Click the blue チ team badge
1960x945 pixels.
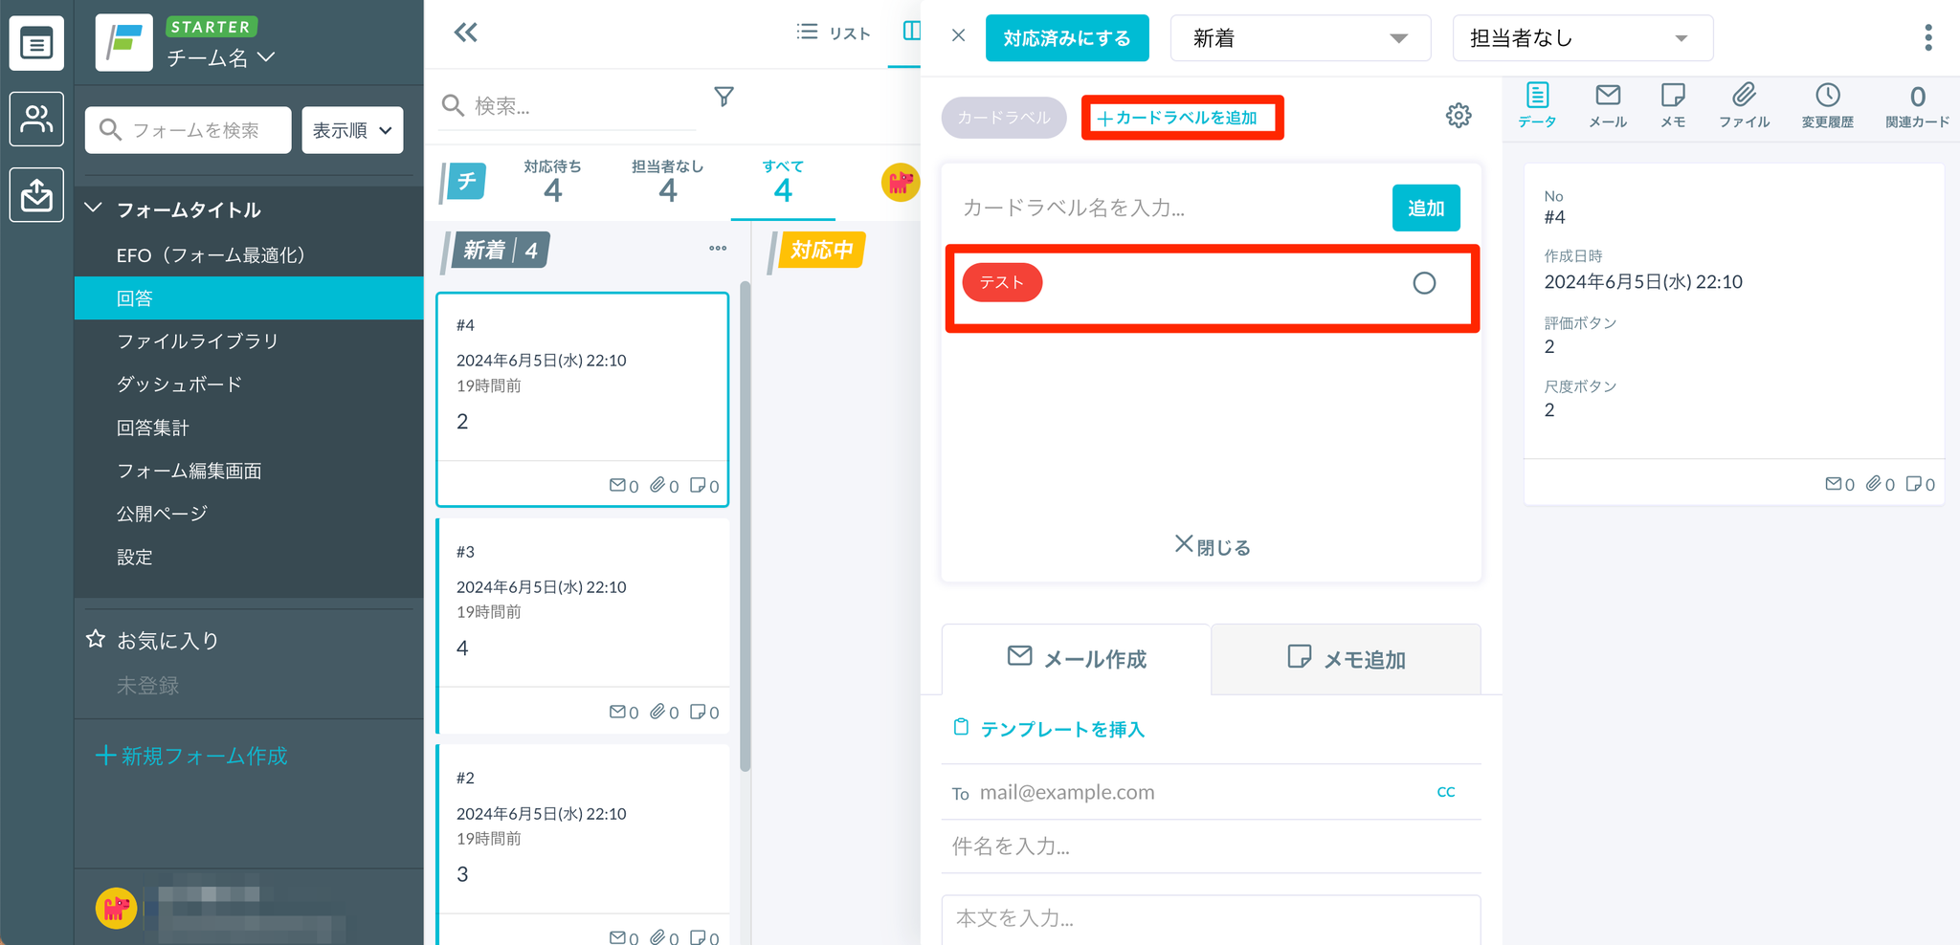pos(465,182)
